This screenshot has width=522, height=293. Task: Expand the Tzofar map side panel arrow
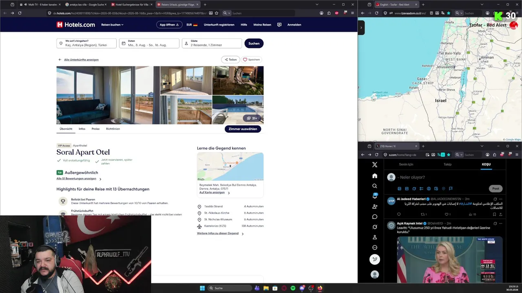(x=361, y=28)
